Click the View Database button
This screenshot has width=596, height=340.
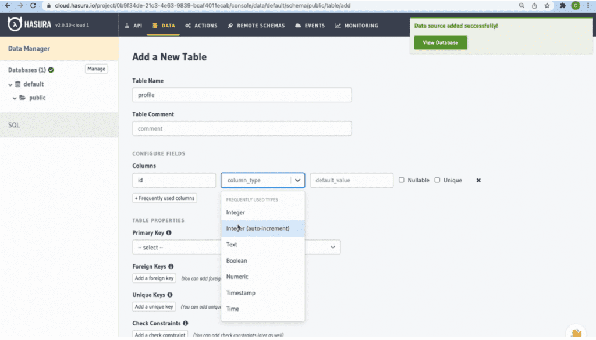(440, 42)
